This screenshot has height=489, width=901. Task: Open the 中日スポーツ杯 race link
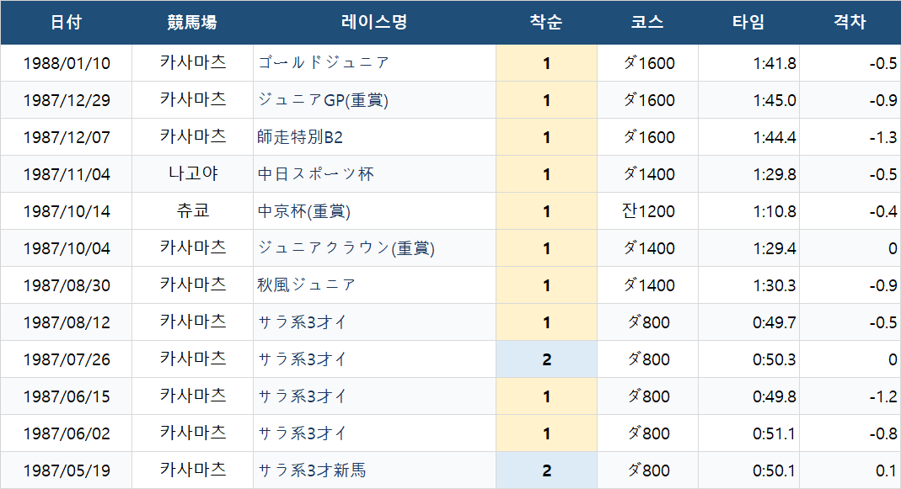(x=315, y=174)
